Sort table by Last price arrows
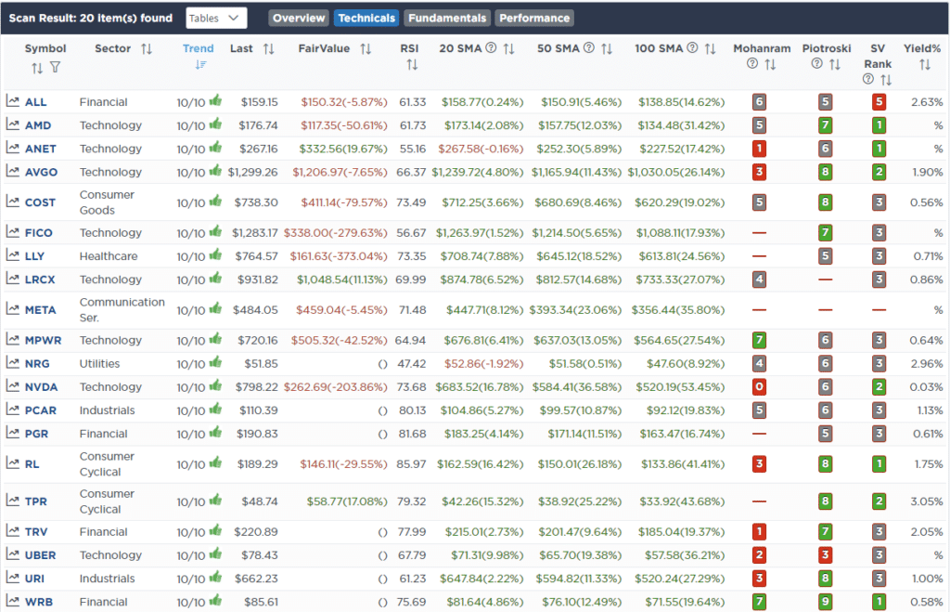 (269, 48)
